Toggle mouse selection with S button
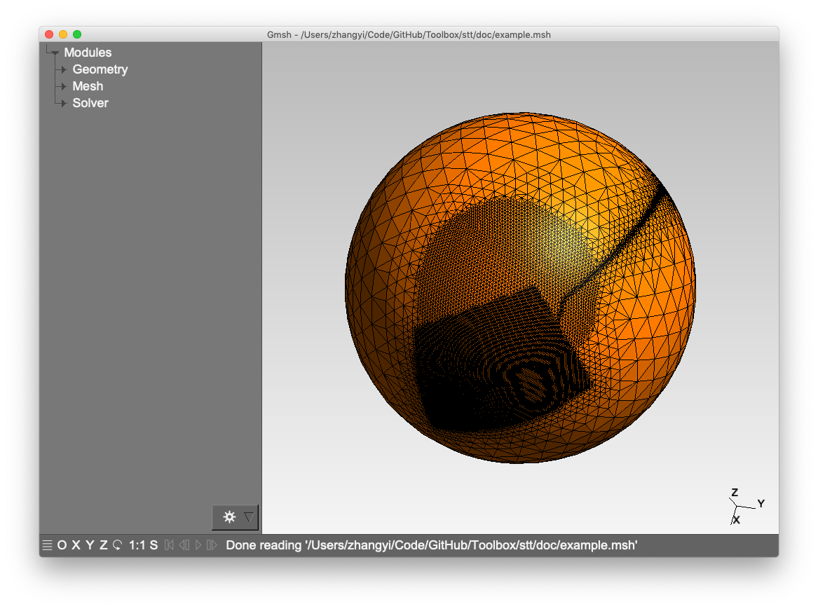 tap(154, 545)
